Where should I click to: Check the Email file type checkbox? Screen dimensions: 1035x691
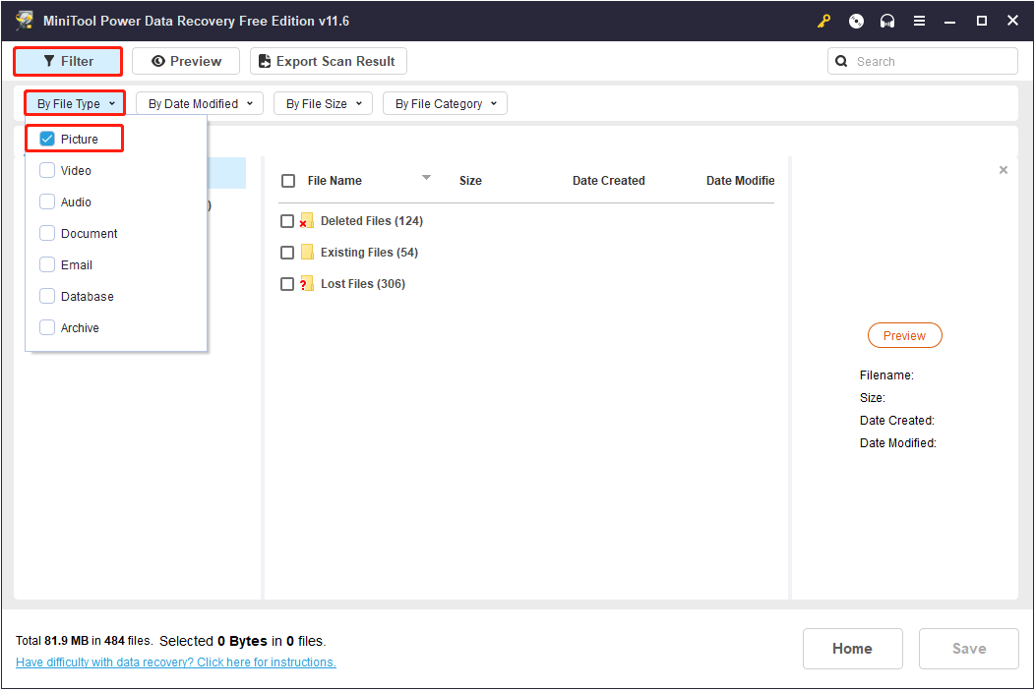(47, 265)
